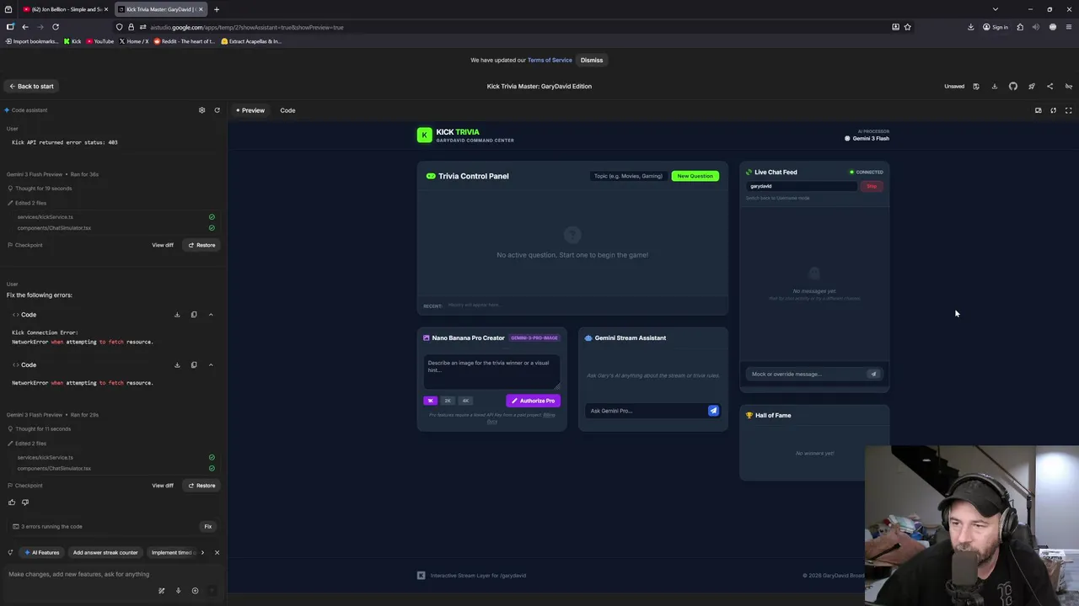Choose the AI Features suggestion chip
The image size is (1079, 606).
(x=42, y=553)
